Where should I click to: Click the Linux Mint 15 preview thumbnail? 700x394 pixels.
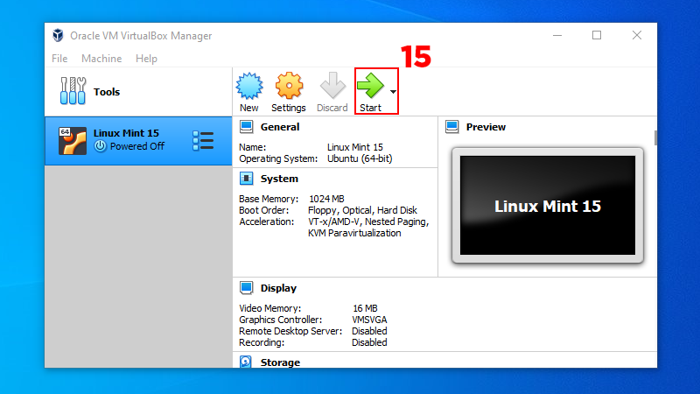point(548,206)
